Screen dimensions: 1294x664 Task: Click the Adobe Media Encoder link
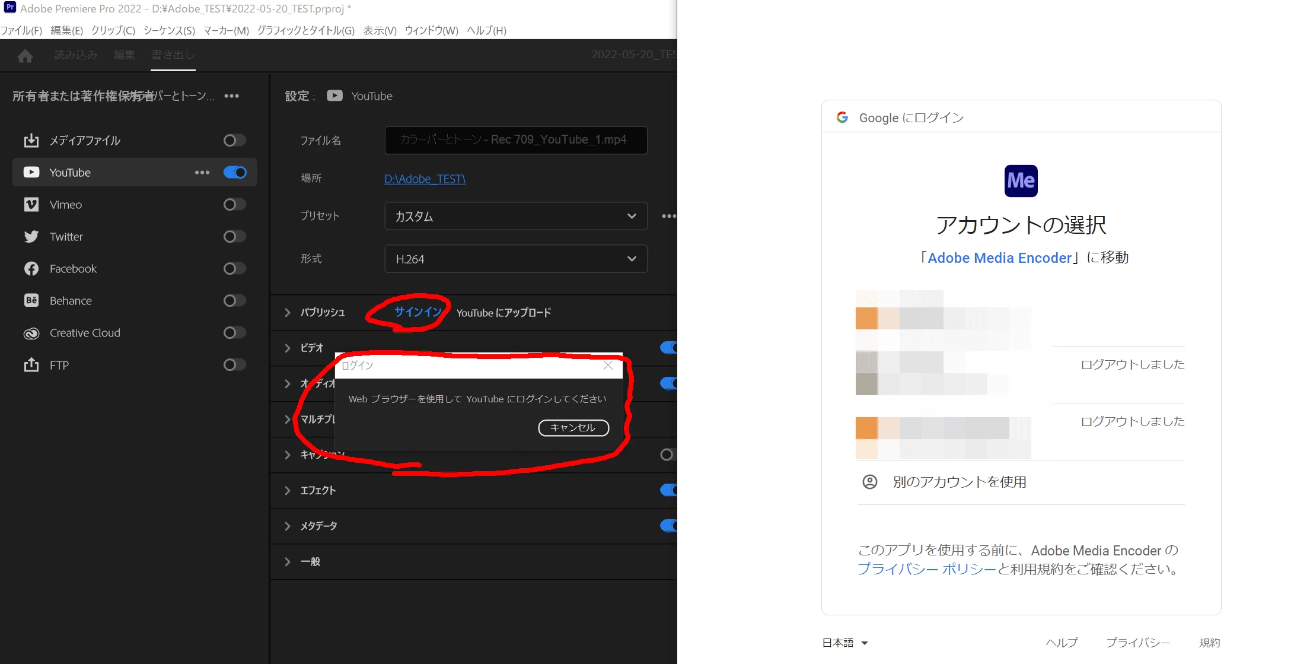(1000, 258)
